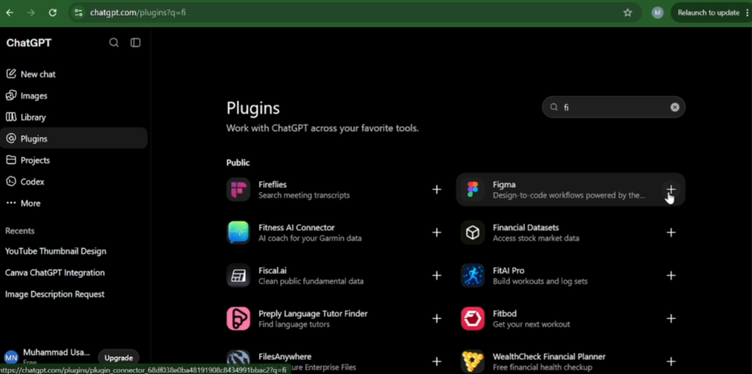Screen dimensions: 752x374
Task: Bookmark this page with the star icon
Action: pyautogui.click(x=628, y=13)
